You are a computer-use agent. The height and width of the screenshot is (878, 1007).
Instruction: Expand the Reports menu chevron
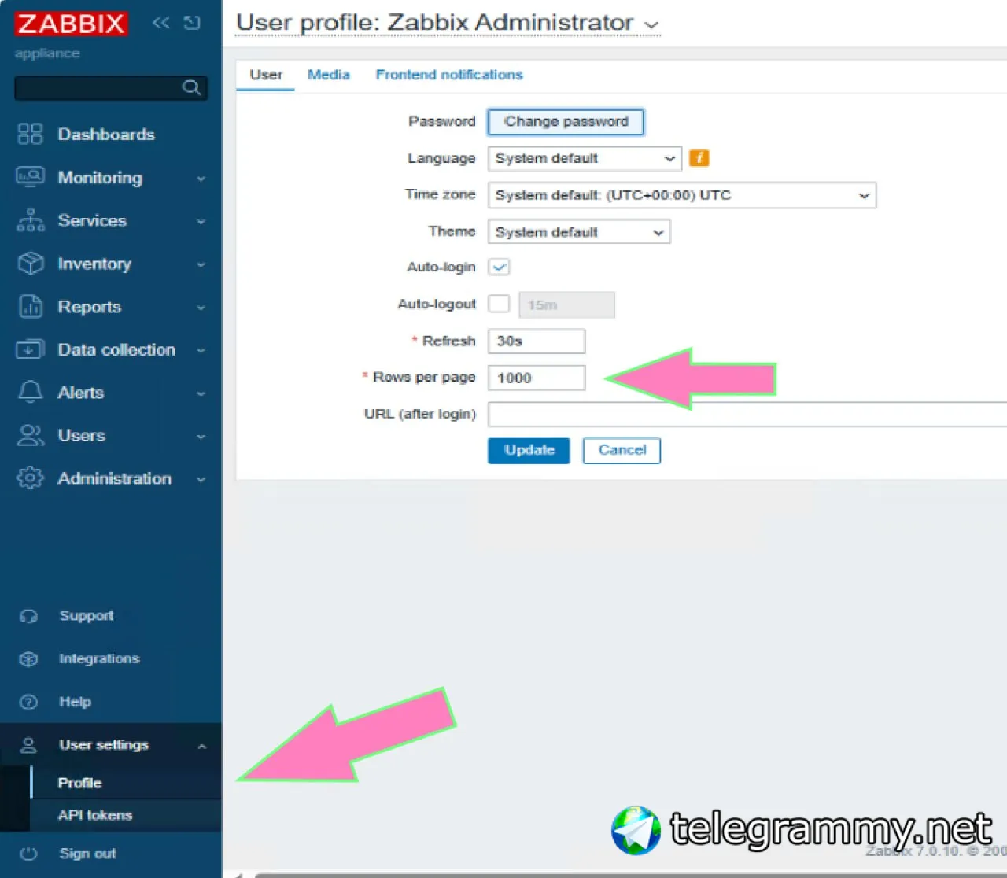[x=201, y=308]
